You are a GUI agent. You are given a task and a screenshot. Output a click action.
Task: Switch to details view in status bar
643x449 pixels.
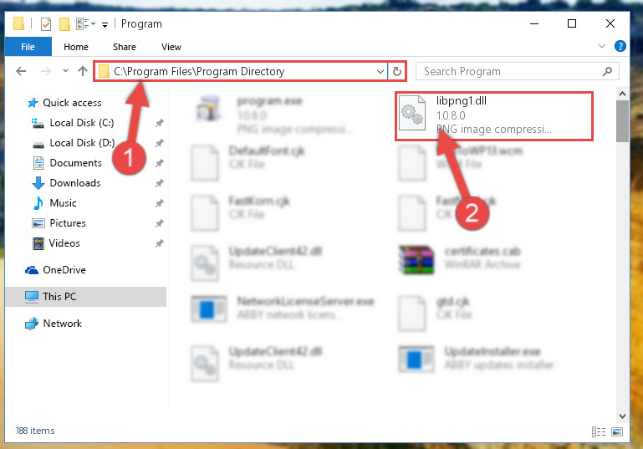[x=599, y=431]
